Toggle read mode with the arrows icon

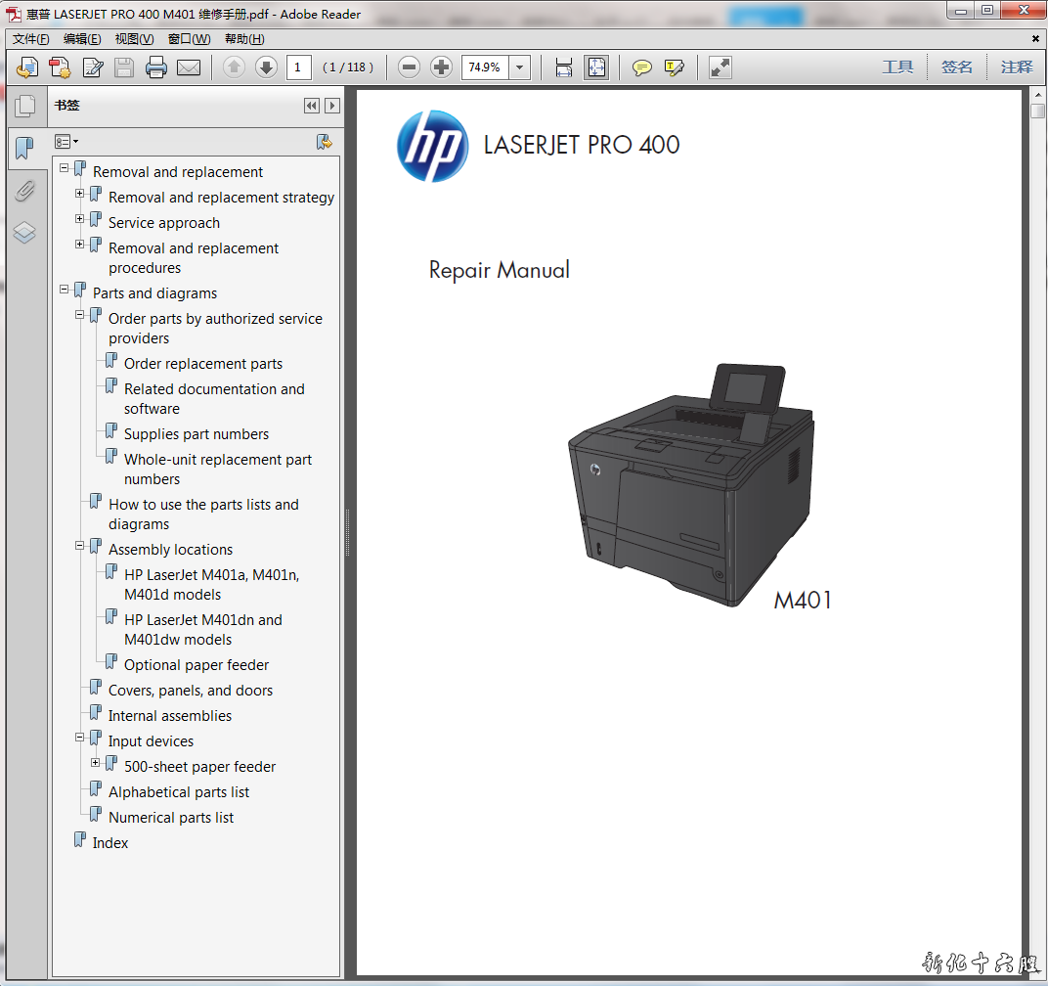pyautogui.click(x=720, y=67)
